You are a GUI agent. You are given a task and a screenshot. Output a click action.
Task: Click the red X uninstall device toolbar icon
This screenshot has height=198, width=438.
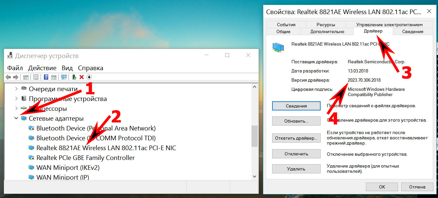coord(82,77)
